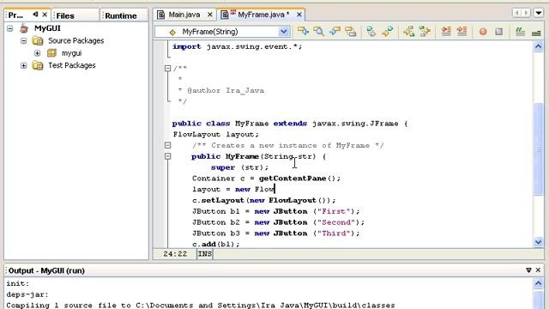Screen dimensions: 549x309
Task: Click the JButton b1 "First" code line
Action: 276,211
